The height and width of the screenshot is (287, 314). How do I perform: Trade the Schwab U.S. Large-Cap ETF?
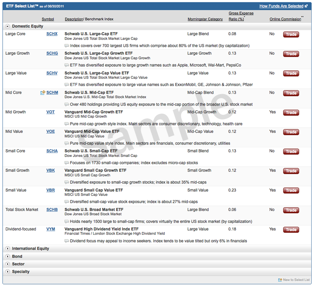(x=291, y=35)
